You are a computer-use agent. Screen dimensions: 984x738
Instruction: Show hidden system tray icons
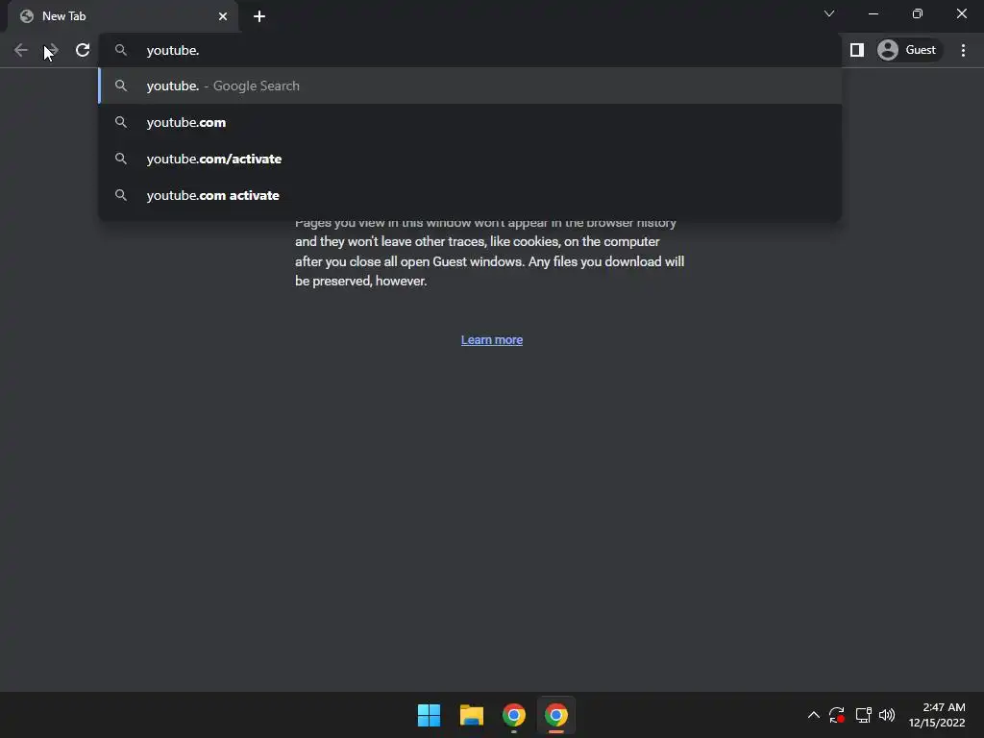pyautogui.click(x=813, y=715)
